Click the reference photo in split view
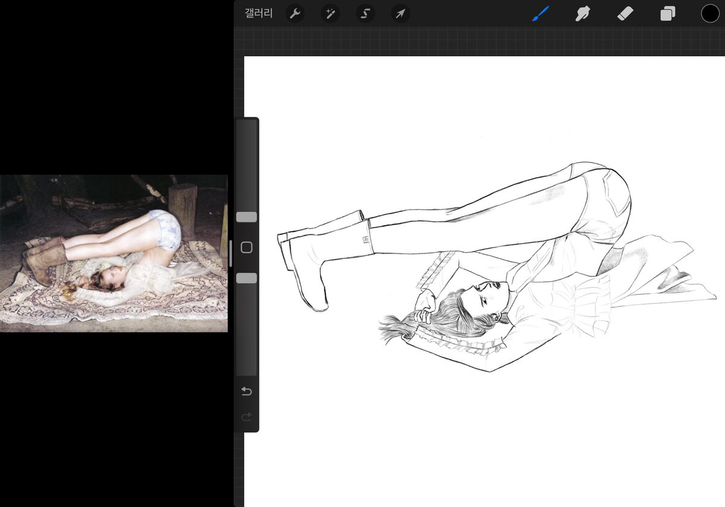The height and width of the screenshot is (507, 725). tap(114, 253)
